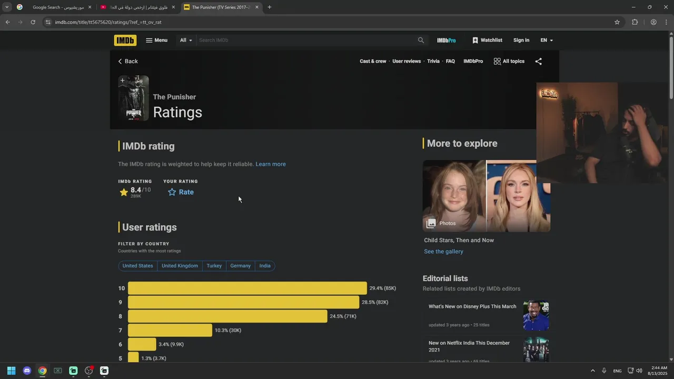Click the Sign in button
The height and width of the screenshot is (379, 674).
[x=521, y=40]
